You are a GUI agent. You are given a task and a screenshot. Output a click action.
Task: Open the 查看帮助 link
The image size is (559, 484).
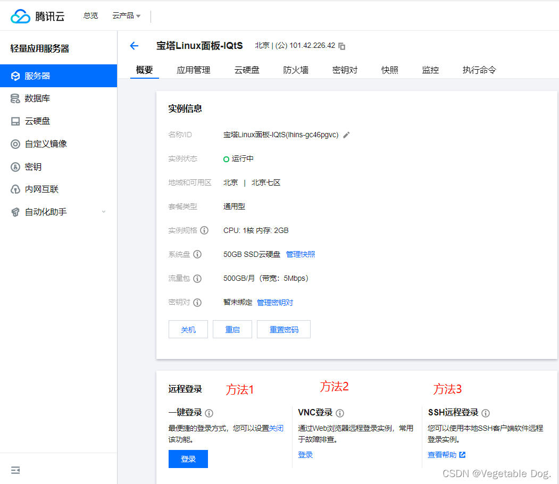pos(446,455)
